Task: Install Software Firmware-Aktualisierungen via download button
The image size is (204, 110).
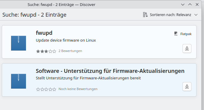Action: coord(187,87)
